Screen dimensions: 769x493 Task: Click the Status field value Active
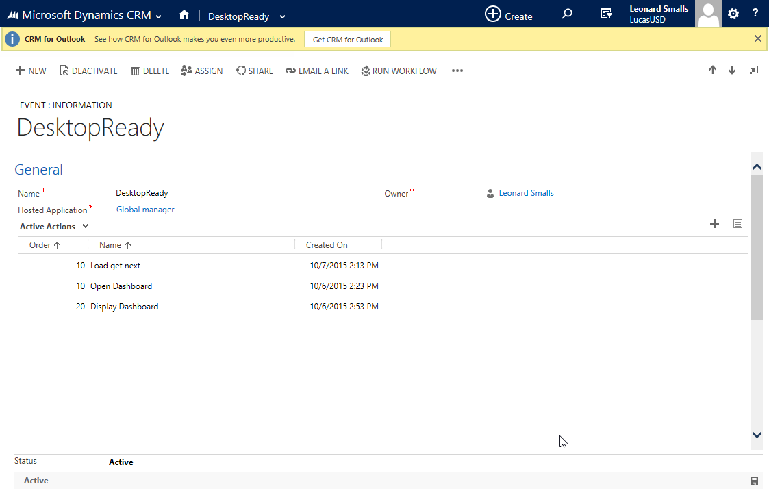(x=121, y=462)
